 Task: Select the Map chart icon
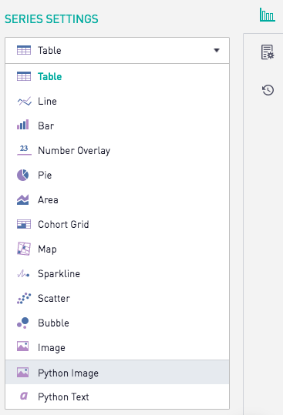click(x=24, y=249)
